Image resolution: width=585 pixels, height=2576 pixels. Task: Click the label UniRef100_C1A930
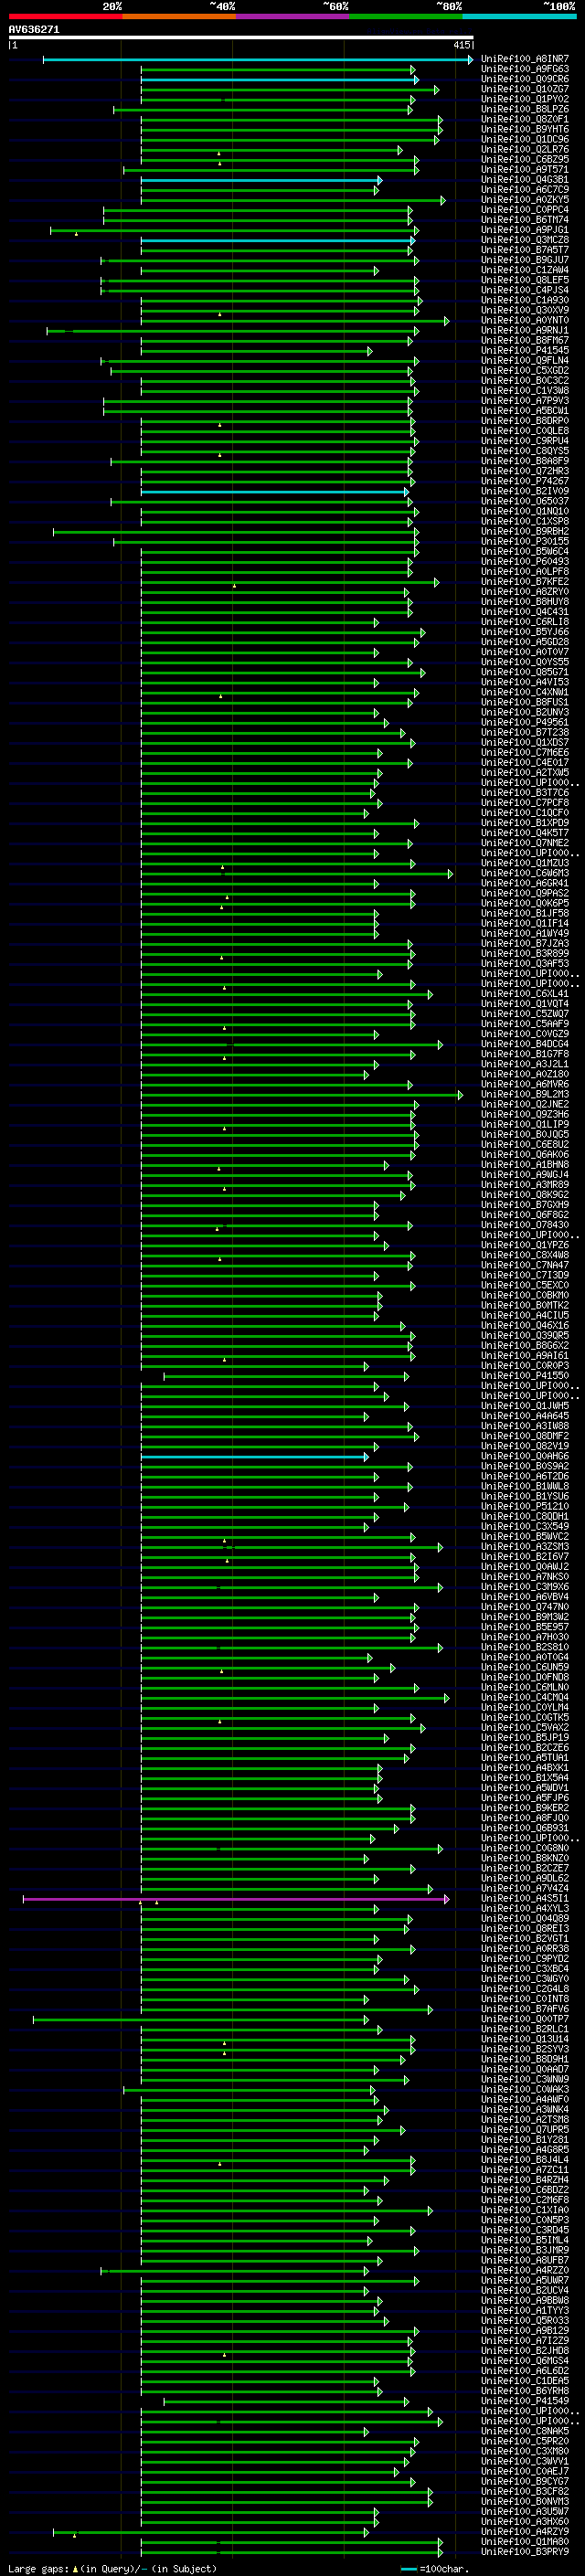524,300
